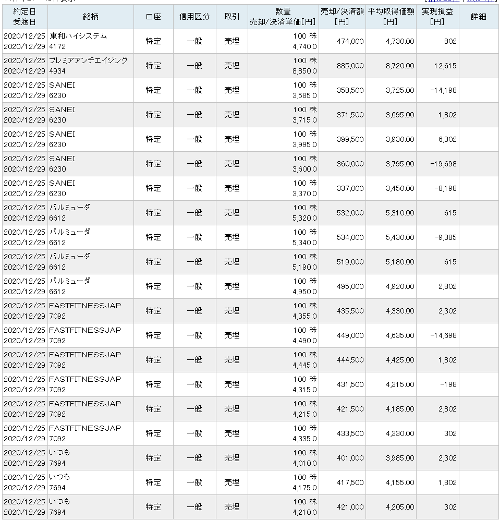Click the 実現損益[円] column header
500x520 pixels.
437,17
